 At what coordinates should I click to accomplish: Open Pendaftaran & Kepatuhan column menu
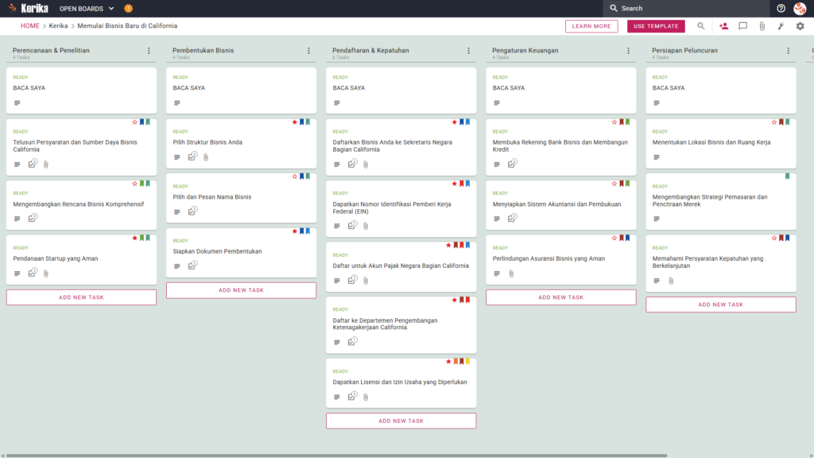tap(469, 51)
